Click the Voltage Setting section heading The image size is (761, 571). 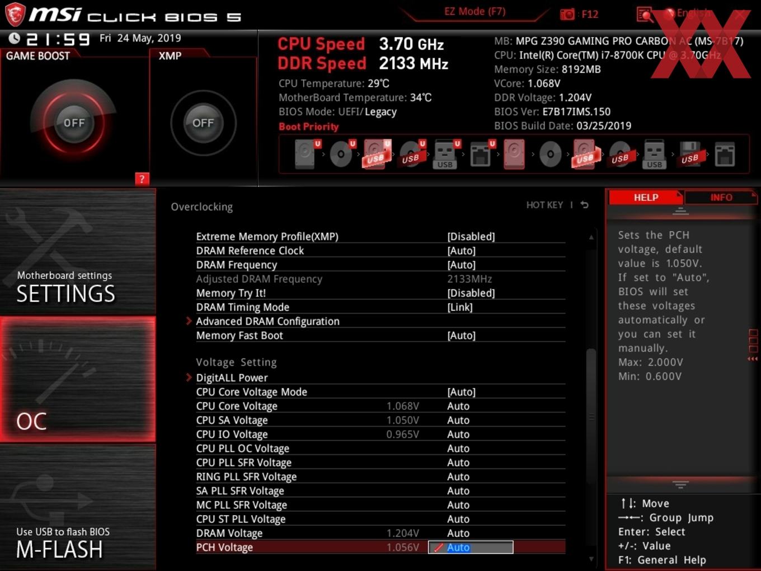236,362
